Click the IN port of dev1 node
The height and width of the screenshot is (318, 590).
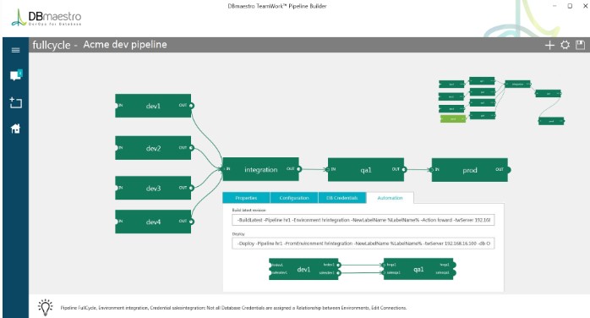[x=117, y=106]
